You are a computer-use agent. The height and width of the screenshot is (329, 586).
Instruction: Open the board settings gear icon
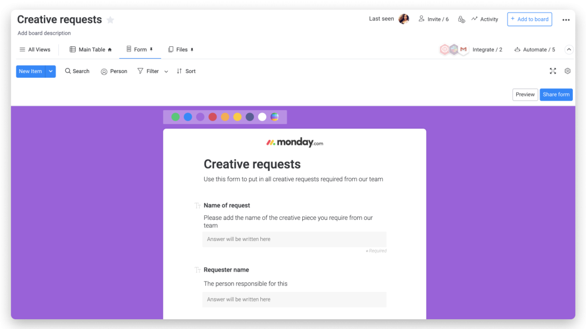pyautogui.click(x=568, y=71)
